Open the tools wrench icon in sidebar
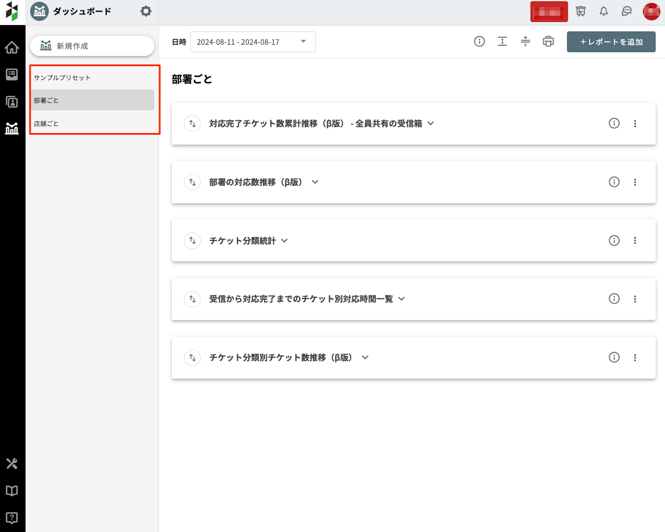Viewport: 665px width, 532px height. pos(12,463)
